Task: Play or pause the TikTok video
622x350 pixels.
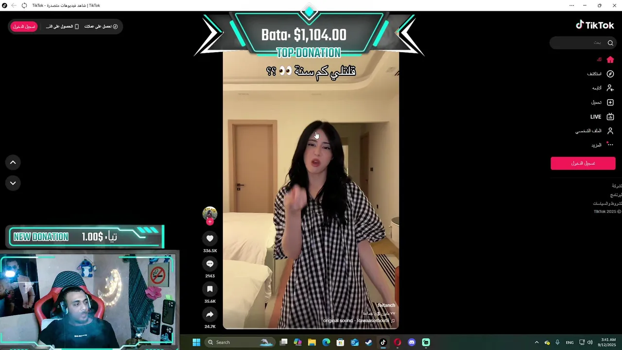Action: [311, 190]
